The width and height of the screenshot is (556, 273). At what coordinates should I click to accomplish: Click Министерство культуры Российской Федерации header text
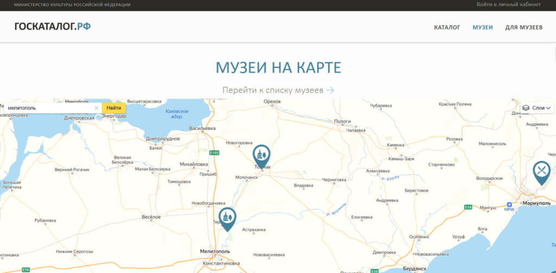tap(72, 4)
